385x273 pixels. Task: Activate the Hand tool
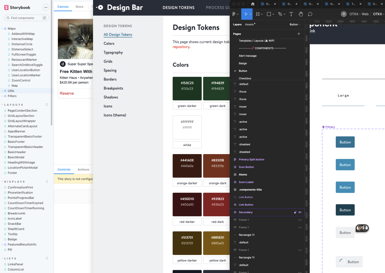(x=301, y=14)
